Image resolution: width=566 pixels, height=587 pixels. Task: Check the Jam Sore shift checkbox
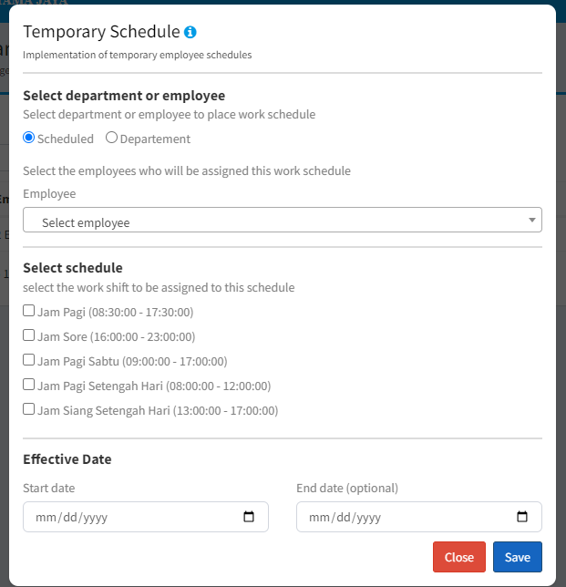[x=29, y=336]
